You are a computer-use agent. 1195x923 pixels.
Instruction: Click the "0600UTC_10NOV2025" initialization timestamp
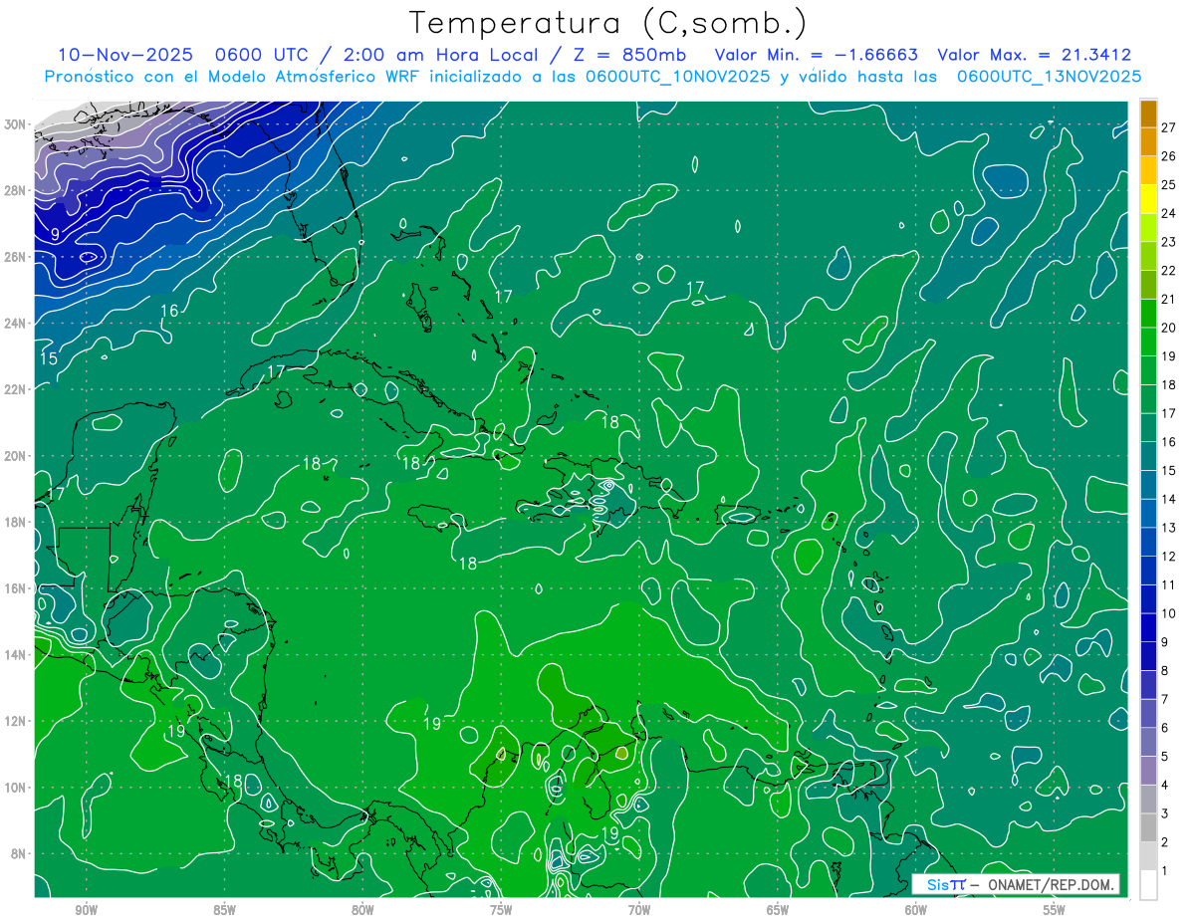[x=677, y=77]
